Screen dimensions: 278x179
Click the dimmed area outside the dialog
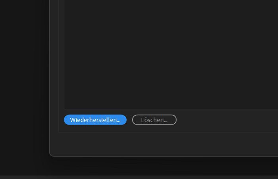24,80
